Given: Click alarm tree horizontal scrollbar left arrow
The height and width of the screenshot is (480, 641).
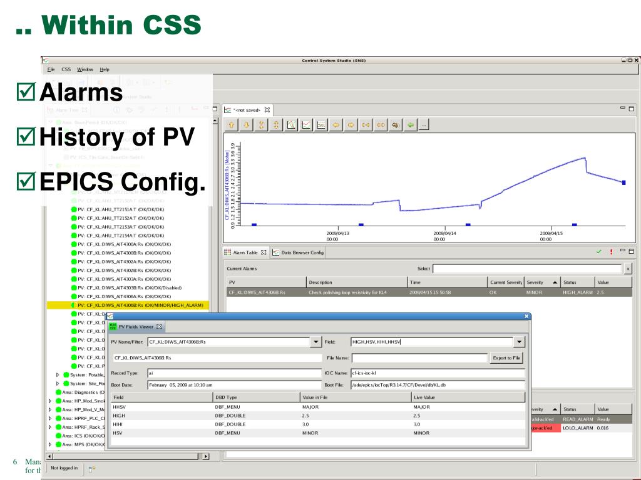Looking at the screenshot, I should coord(50,456).
